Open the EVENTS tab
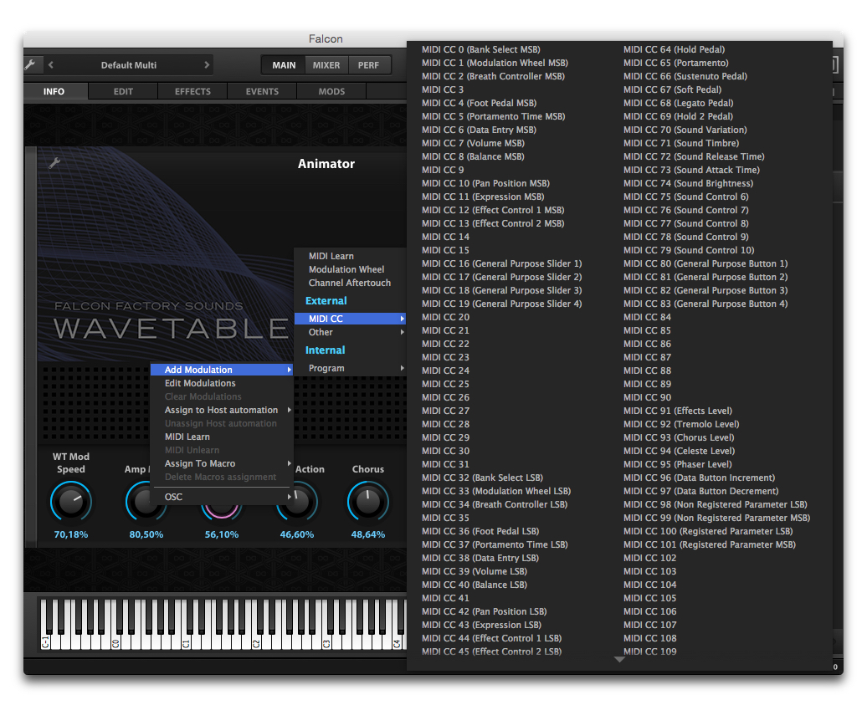The height and width of the screenshot is (705, 867). 262,91
